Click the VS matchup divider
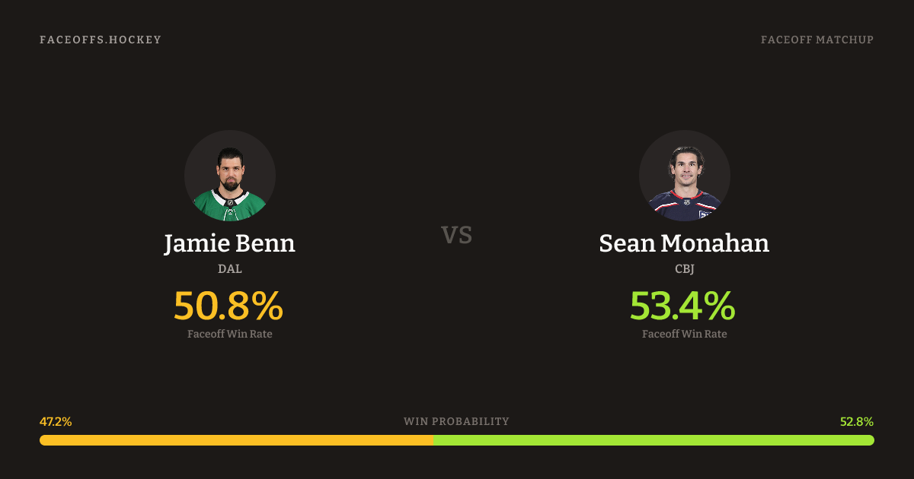914x479 pixels. pos(457,235)
